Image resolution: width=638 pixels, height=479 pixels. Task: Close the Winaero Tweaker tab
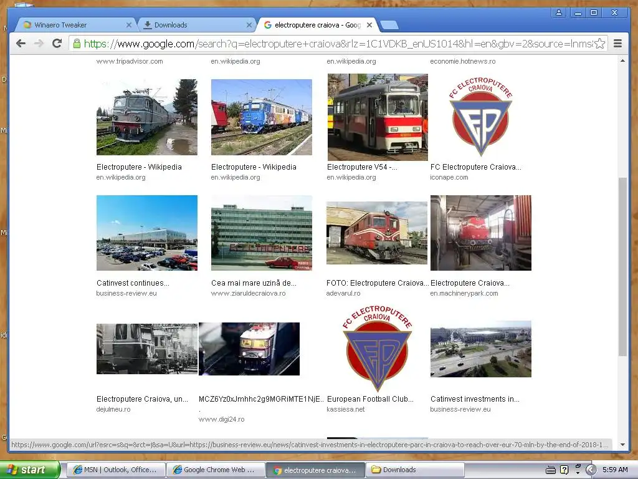128,25
